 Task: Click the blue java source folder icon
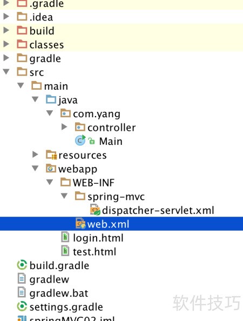click(51, 99)
